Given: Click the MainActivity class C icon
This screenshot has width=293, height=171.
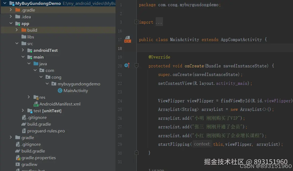Looking at the screenshot, I should [60, 90].
